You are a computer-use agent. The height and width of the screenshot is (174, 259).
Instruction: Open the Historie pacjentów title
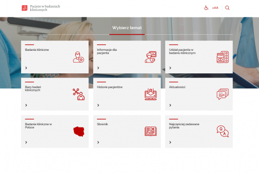(x=110, y=87)
